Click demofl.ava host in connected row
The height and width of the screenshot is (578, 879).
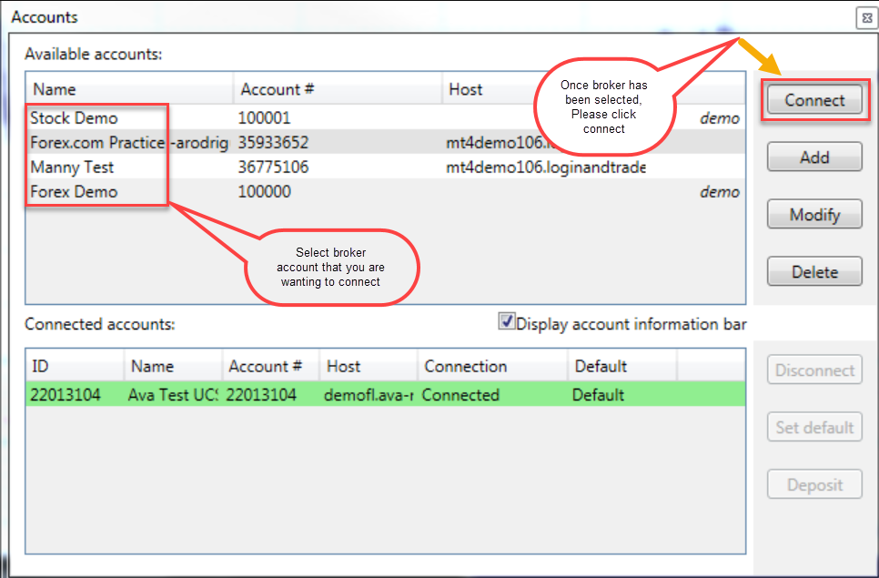coord(369,395)
